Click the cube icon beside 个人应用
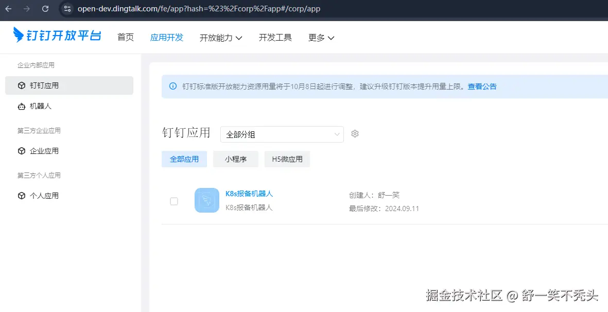The width and height of the screenshot is (608, 312). 22,196
